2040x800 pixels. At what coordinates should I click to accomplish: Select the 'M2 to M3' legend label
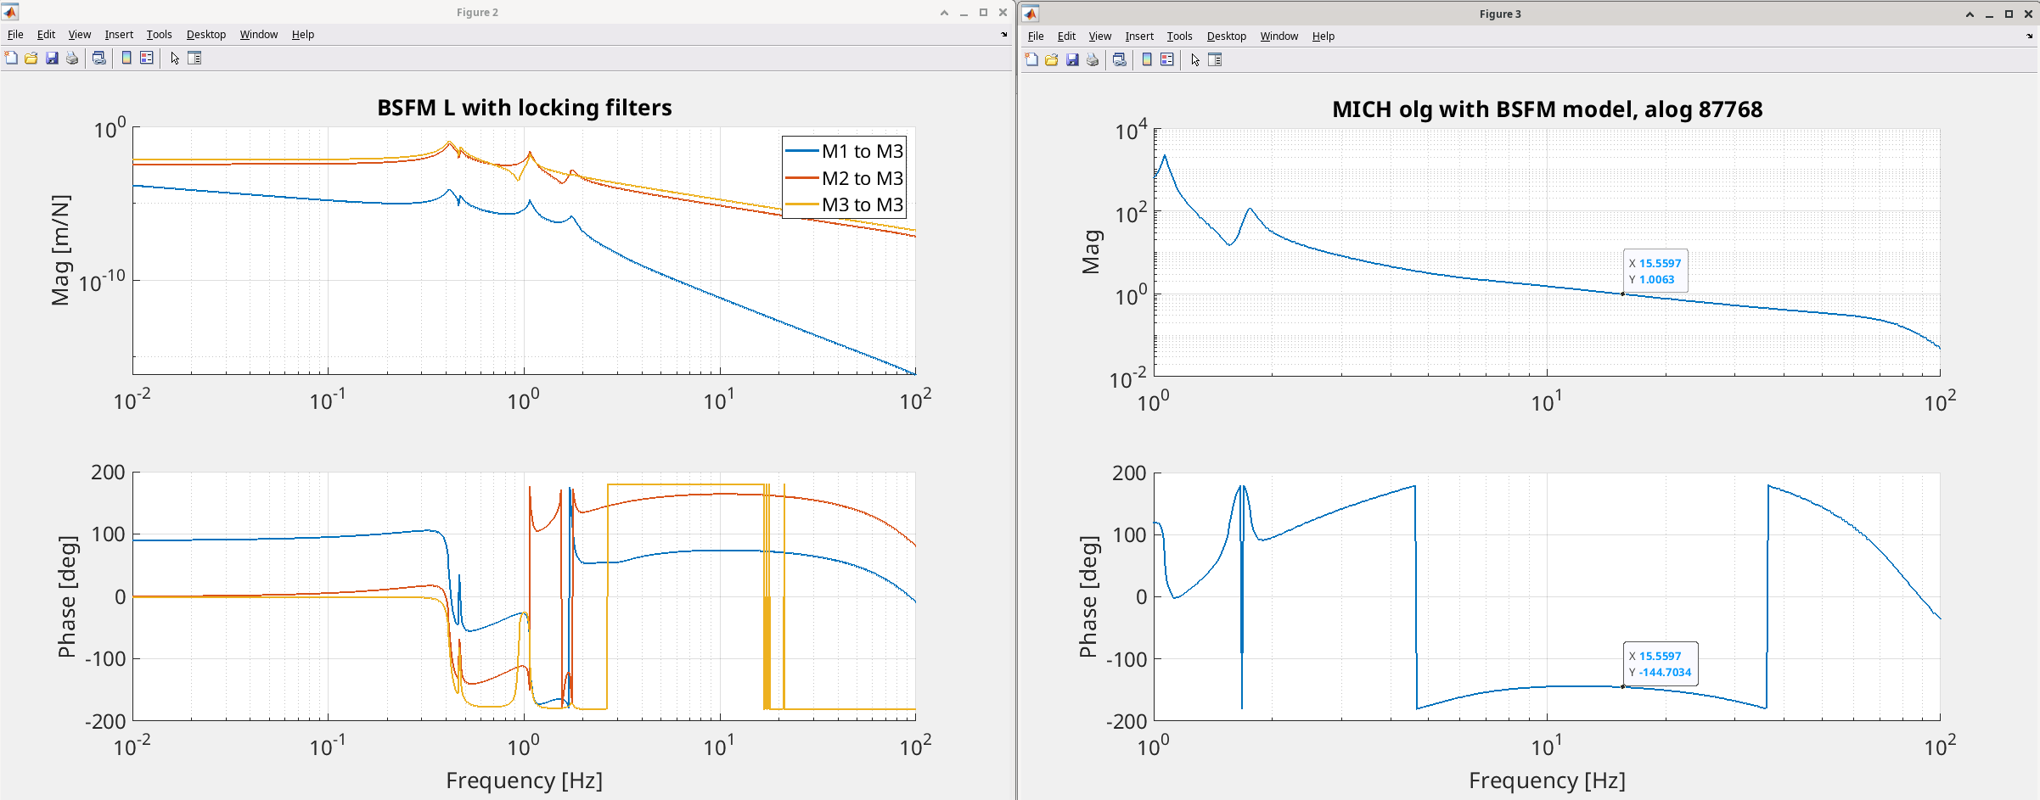863,178
